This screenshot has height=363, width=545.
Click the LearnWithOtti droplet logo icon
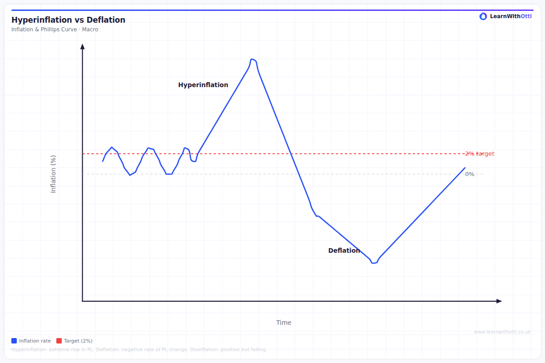(x=483, y=16)
